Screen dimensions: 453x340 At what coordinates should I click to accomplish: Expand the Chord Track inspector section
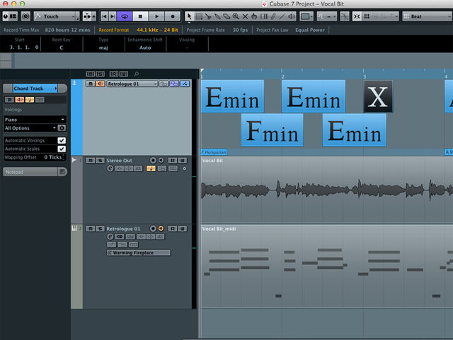pos(35,88)
